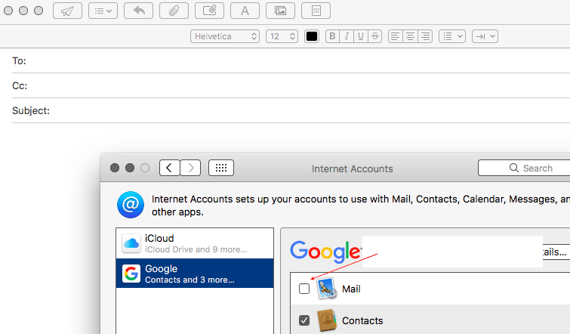The image size is (570, 334).
Task: Open the photo browser button
Action: click(x=280, y=11)
